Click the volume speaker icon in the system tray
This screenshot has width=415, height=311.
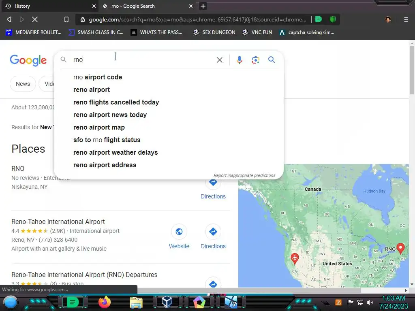coord(370,302)
